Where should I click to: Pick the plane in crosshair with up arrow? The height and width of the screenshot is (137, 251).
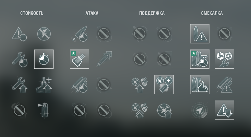164,110
